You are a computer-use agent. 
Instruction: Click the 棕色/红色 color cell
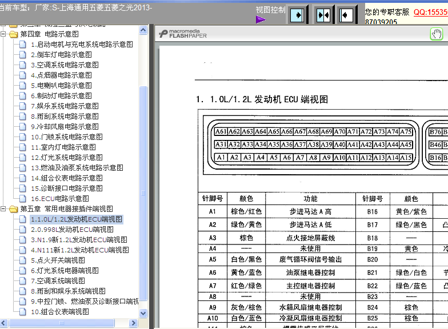246,211
